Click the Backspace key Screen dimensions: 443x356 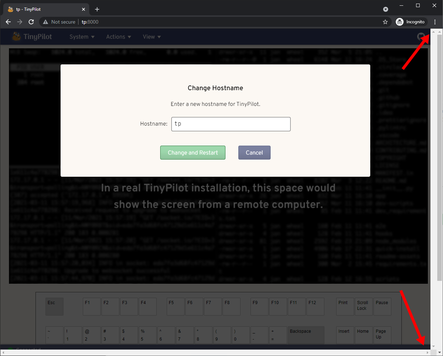click(x=306, y=335)
